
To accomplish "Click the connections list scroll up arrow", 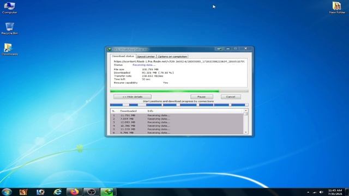I will click(x=246, y=111).
